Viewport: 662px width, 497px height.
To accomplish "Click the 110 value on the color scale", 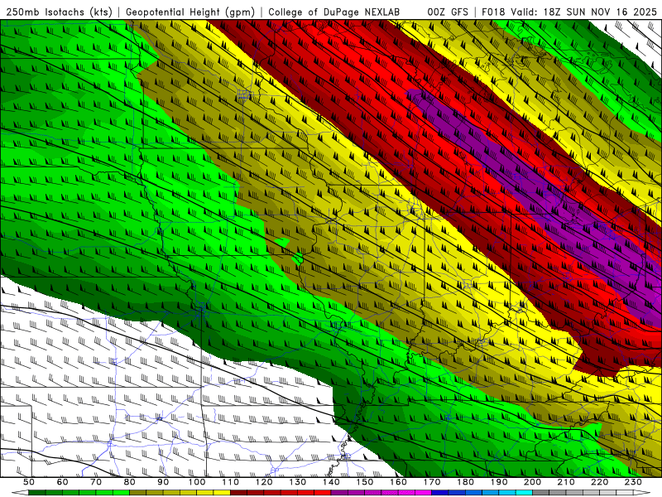I will tap(231, 482).
